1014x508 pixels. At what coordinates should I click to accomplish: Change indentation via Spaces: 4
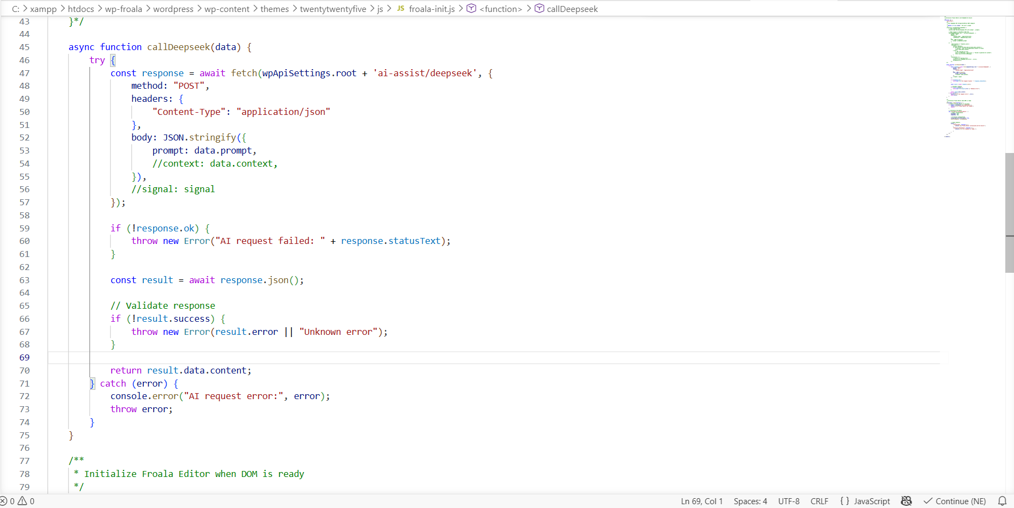(750, 501)
